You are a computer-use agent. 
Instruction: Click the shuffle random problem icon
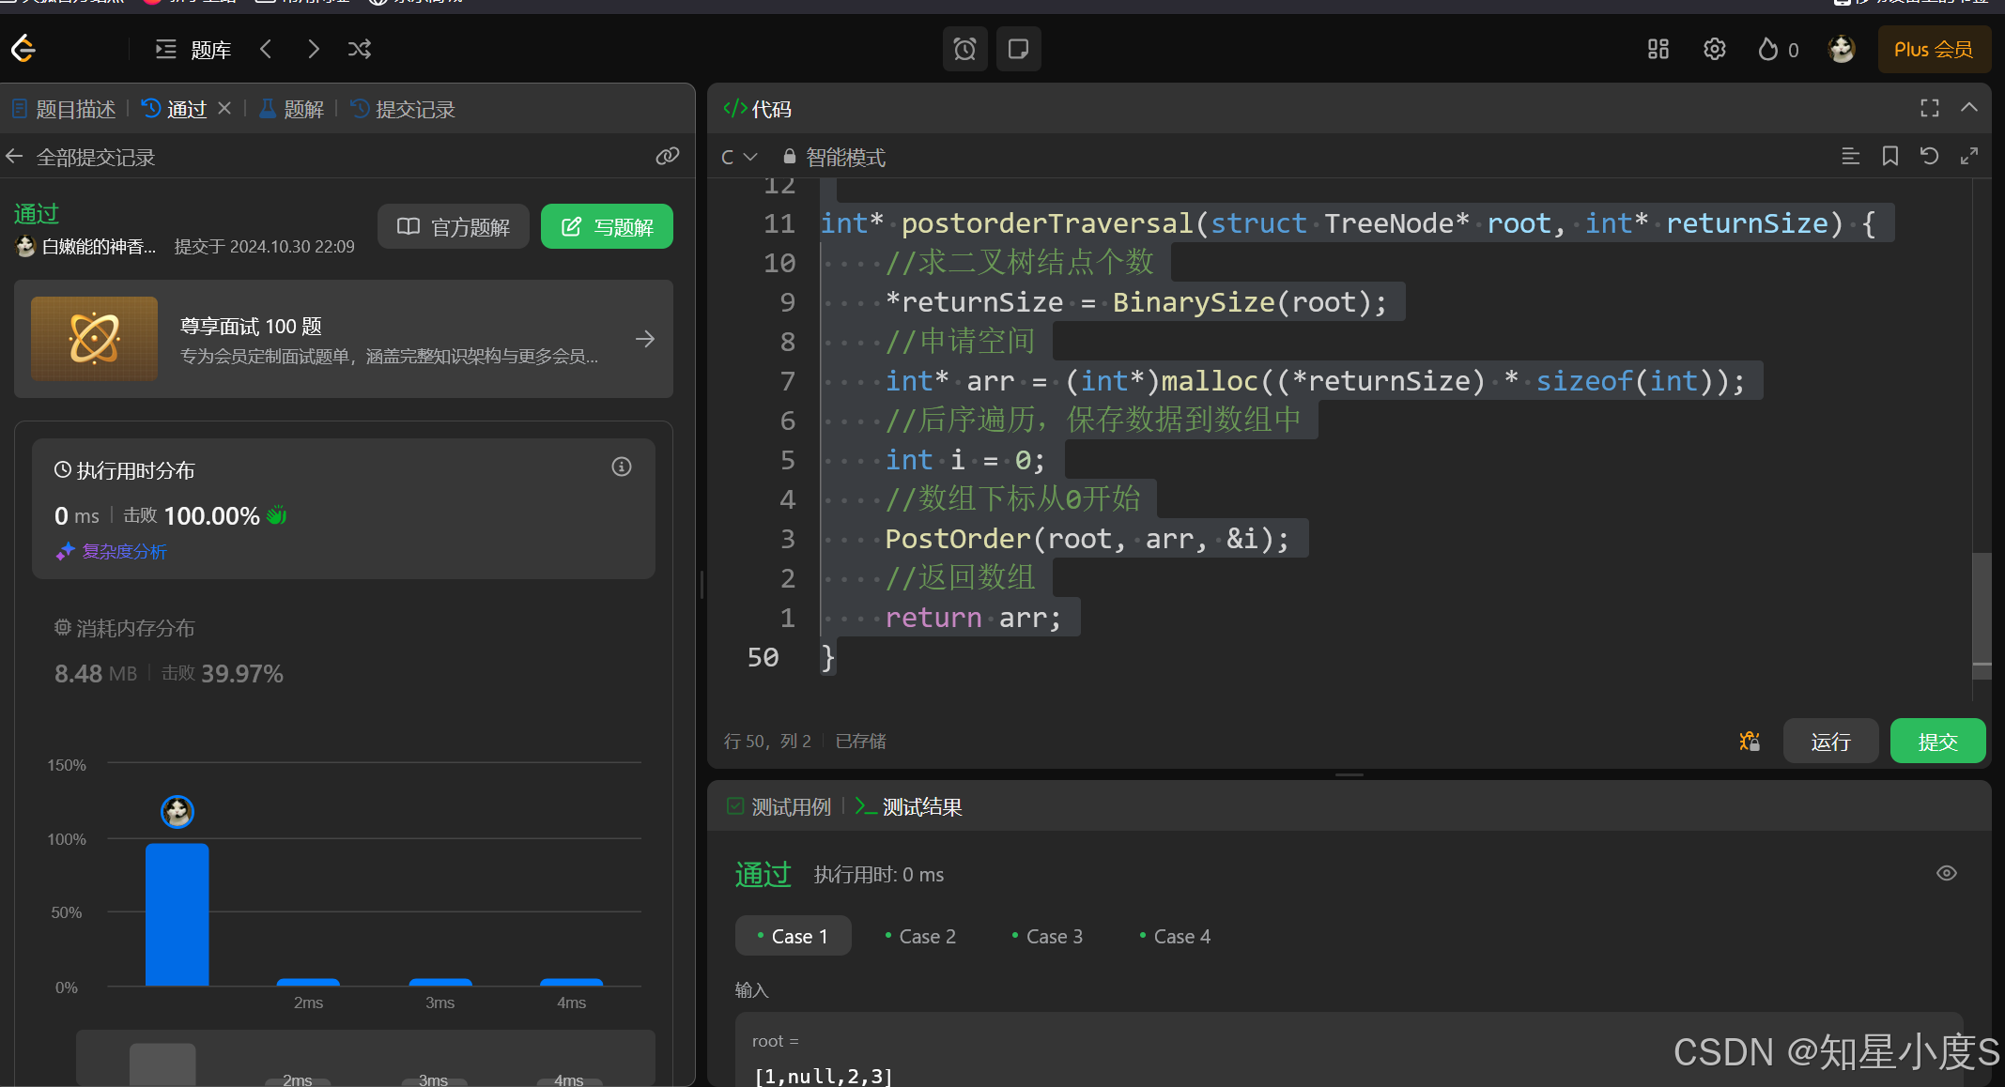point(360,49)
